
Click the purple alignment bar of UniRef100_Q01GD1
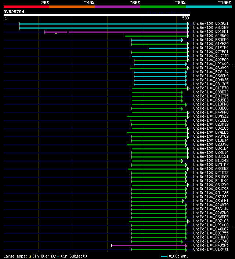[116, 32]
